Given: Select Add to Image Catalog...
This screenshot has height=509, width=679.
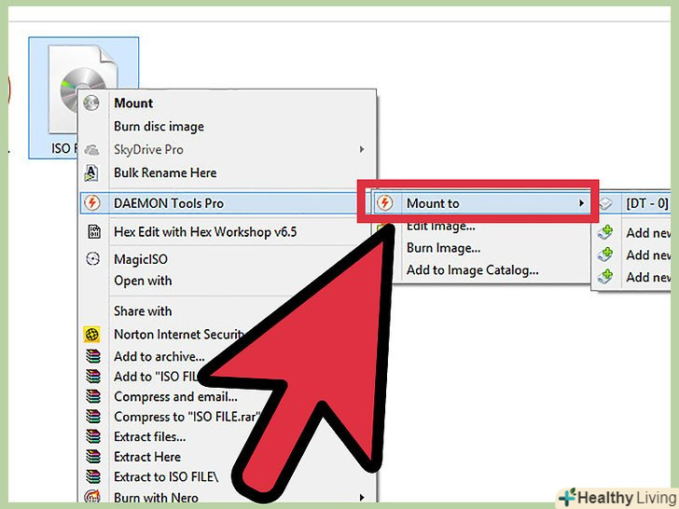Looking at the screenshot, I should point(473,270).
